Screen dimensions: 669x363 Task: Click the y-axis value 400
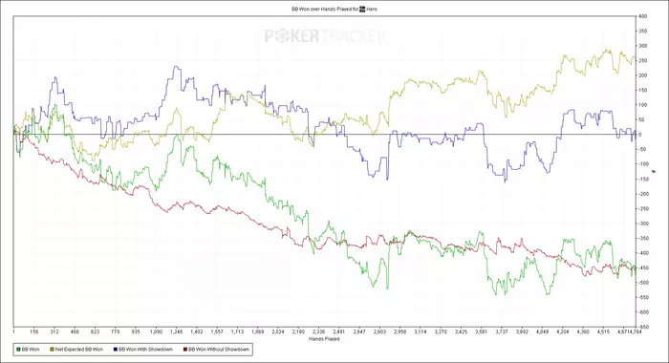click(643, 16)
